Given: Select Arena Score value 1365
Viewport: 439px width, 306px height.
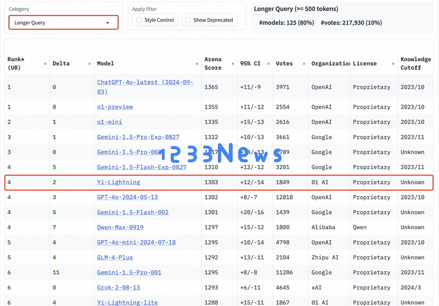Looking at the screenshot, I should (x=211, y=87).
